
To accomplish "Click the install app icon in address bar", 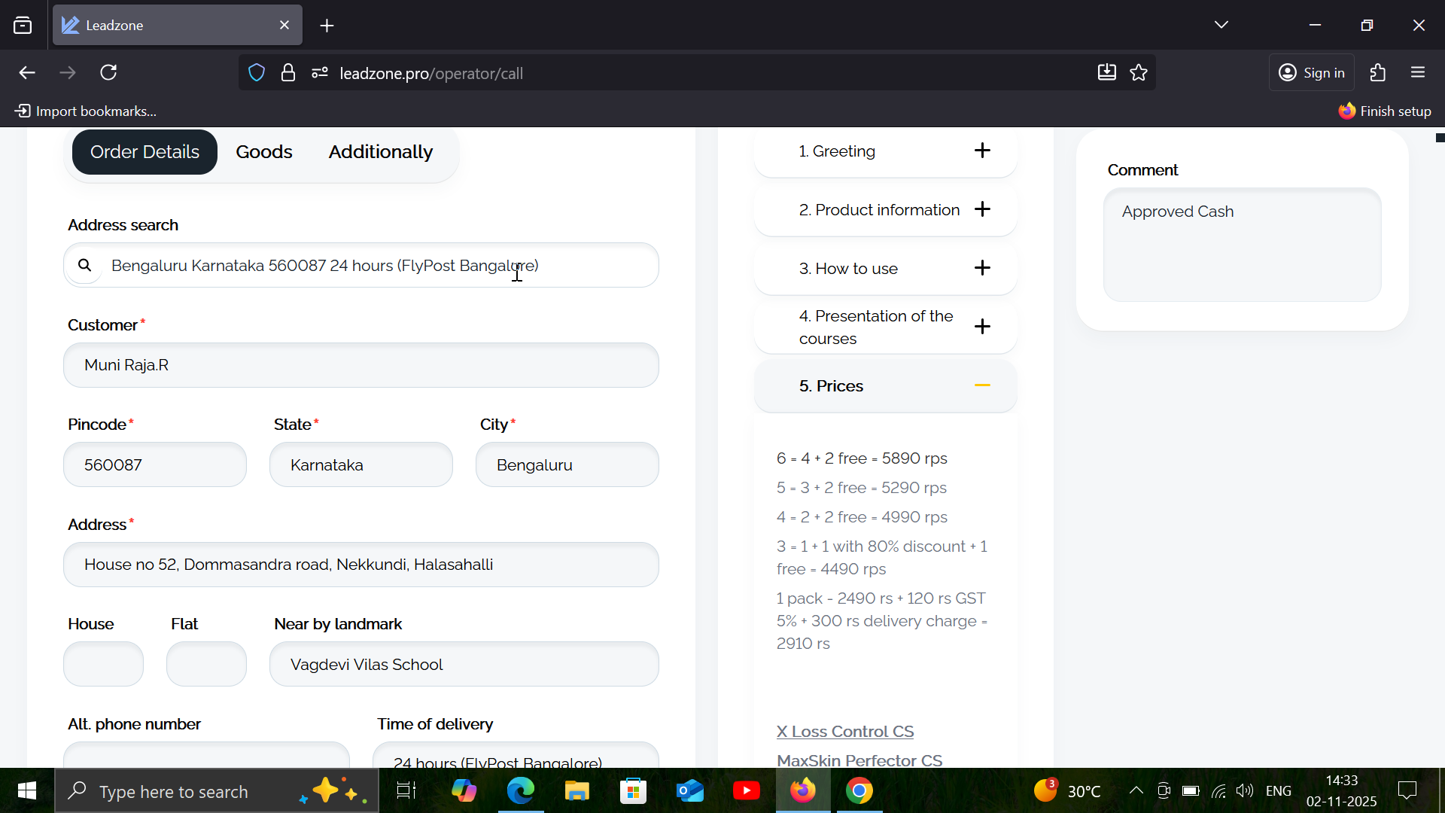I will click(1106, 73).
